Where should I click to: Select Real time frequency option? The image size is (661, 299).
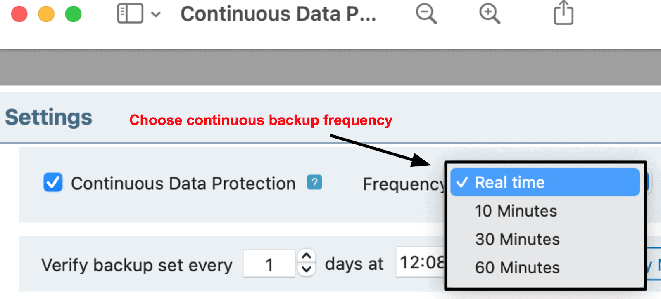click(x=545, y=182)
